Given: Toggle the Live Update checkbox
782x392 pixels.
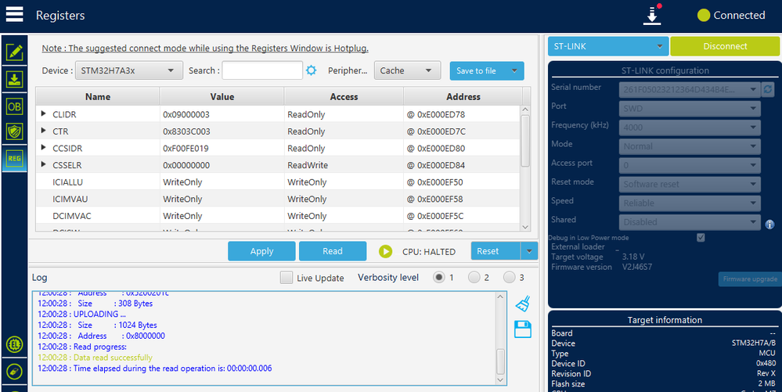Looking at the screenshot, I should click(x=286, y=278).
